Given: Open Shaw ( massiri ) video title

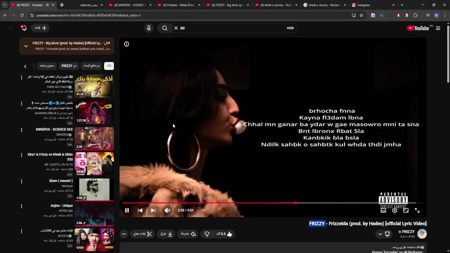Looking at the screenshot, I should [61, 181].
